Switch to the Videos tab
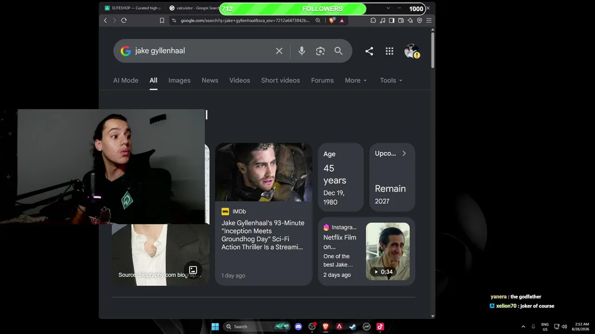 [x=240, y=80]
